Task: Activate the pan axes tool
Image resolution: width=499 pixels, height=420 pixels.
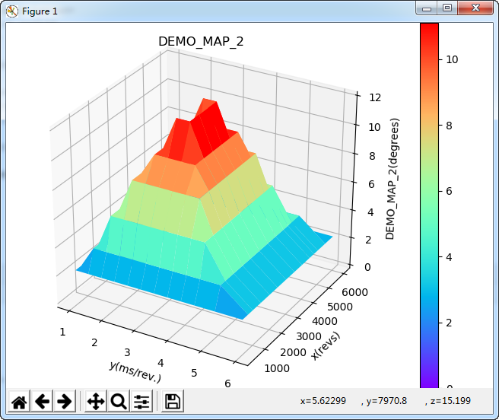Action: (x=96, y=401)
